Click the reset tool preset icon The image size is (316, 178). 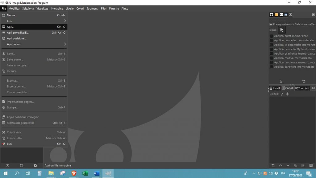[x=304, y=81]
